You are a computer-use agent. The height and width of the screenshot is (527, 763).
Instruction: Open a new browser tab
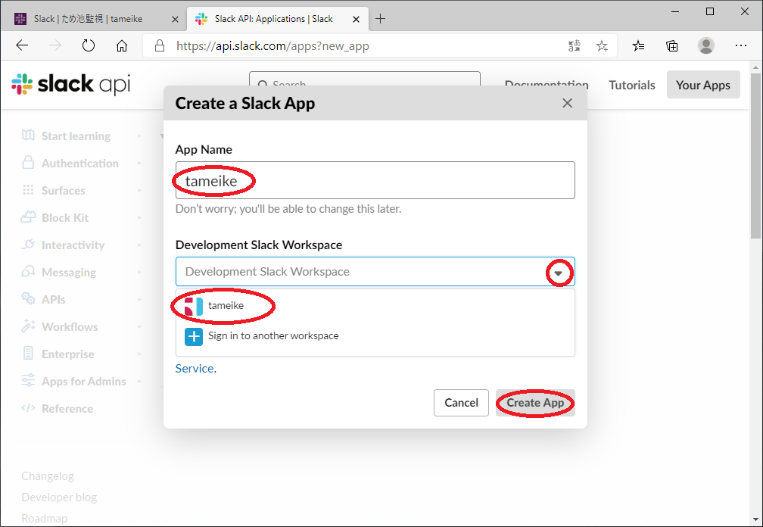[380, 19]
